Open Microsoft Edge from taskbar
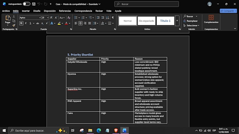The width and height of the screenshot is (239, 134). [99, 130]
